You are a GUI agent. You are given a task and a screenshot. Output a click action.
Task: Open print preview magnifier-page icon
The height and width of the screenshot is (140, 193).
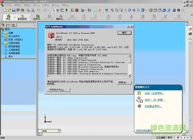[x=33, y=10]
